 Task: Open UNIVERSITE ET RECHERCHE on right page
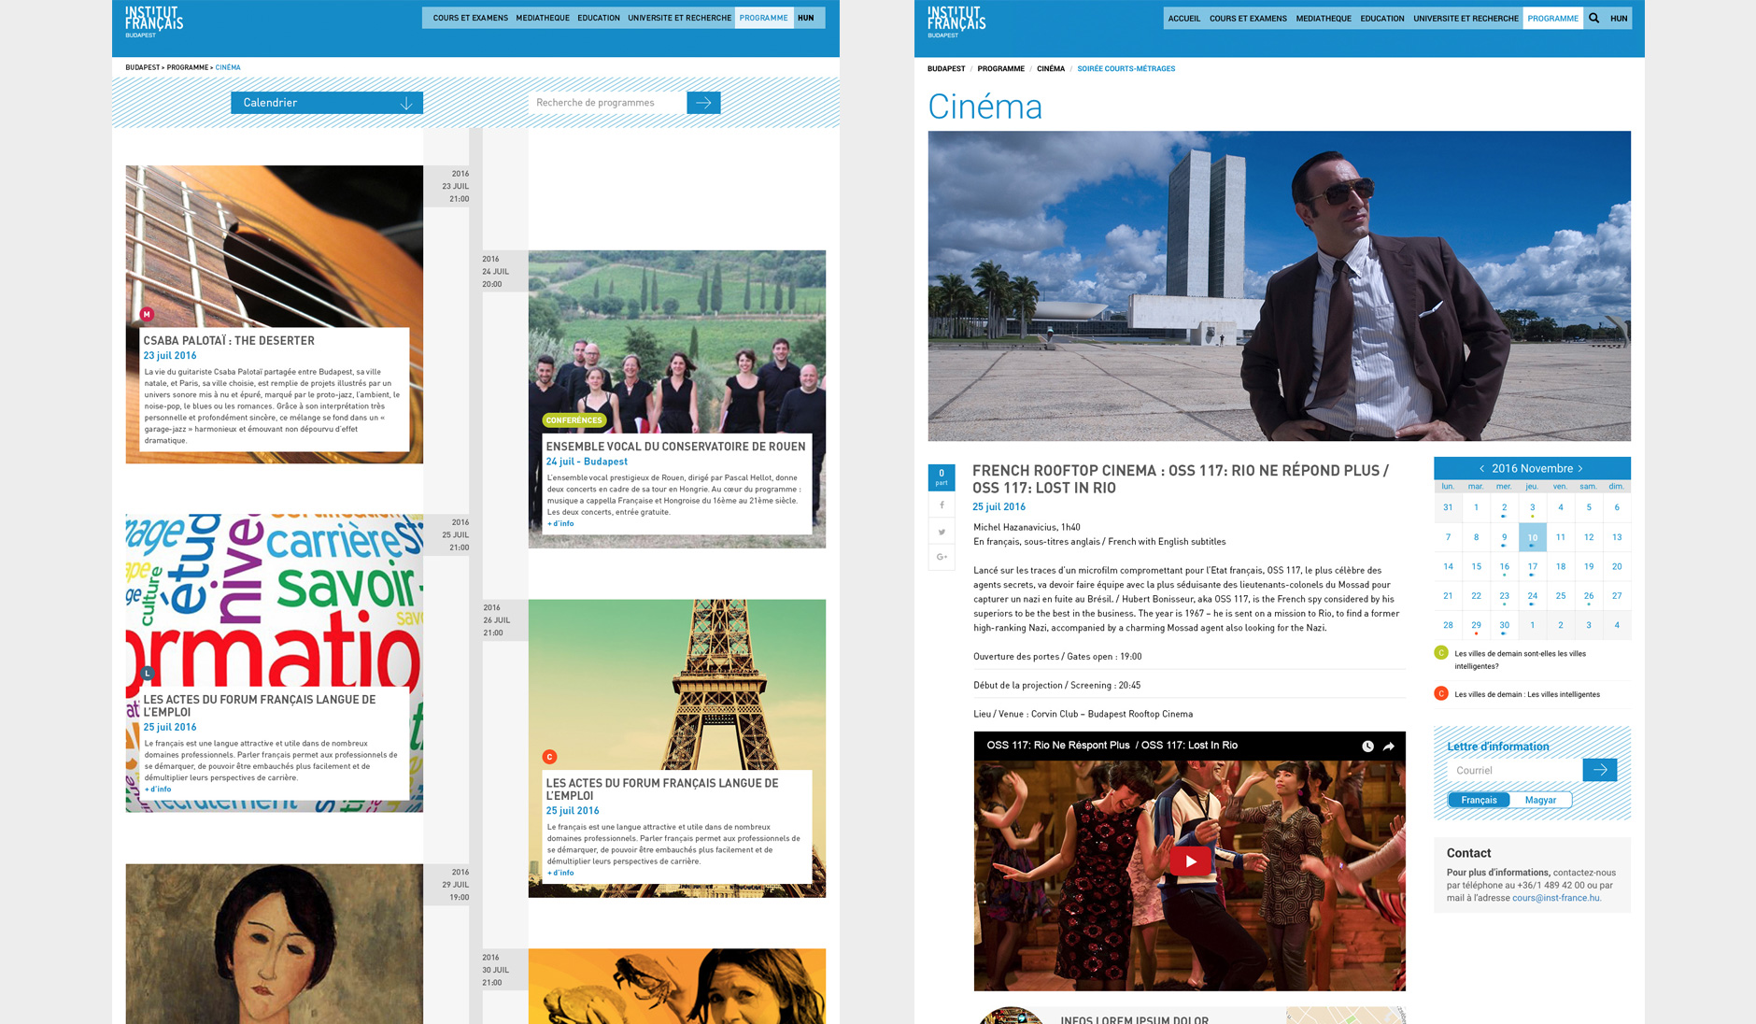point(1466,18)
